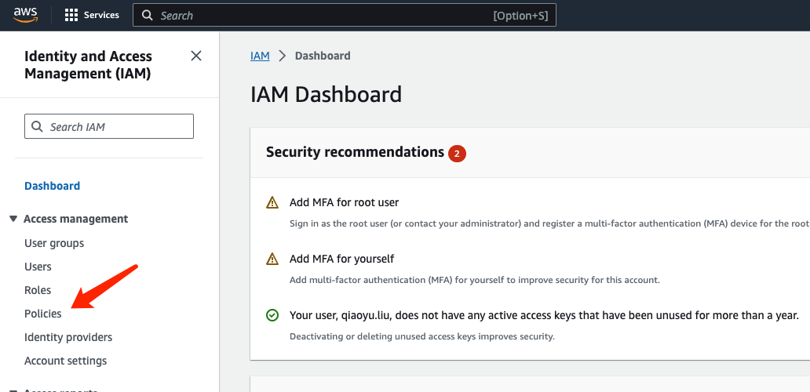Open User groups in the sidebar

tap(54, 243)
